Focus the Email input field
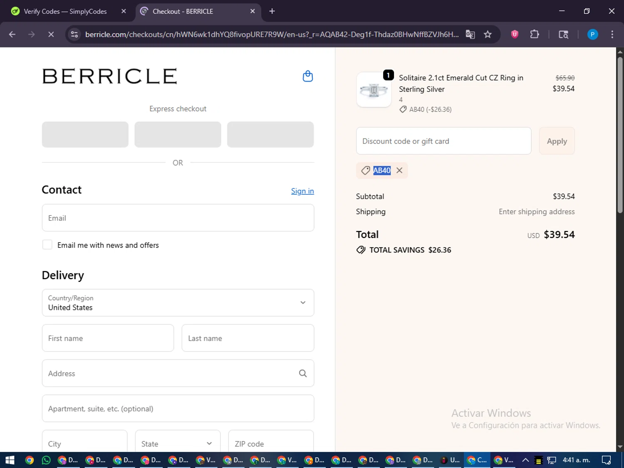 click(178, 218)
